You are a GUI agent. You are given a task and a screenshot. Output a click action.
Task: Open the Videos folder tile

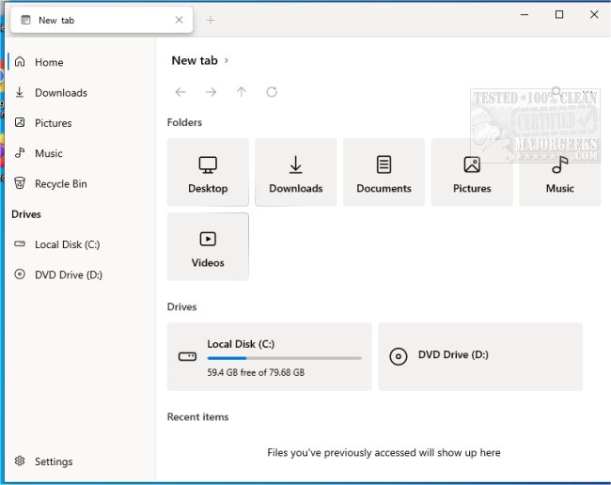(208, 246)
